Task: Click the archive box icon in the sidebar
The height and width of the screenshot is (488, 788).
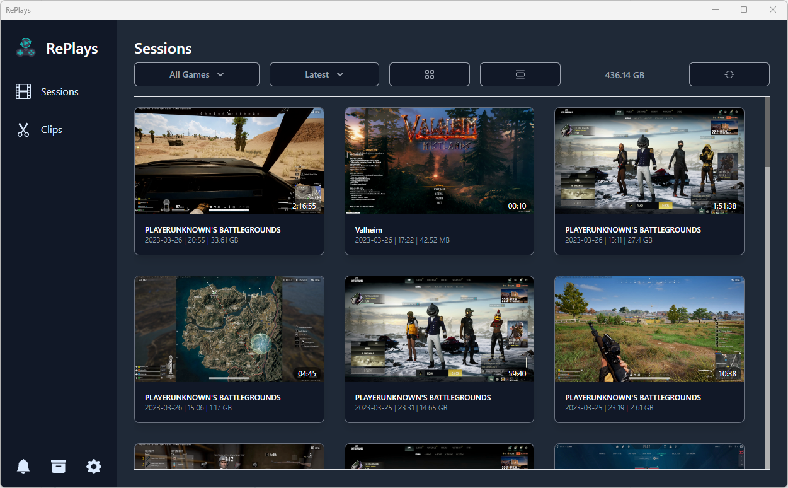Action: [59, 467]
